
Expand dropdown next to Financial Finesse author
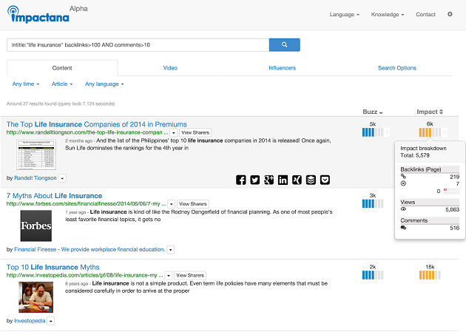pos(171,250)
